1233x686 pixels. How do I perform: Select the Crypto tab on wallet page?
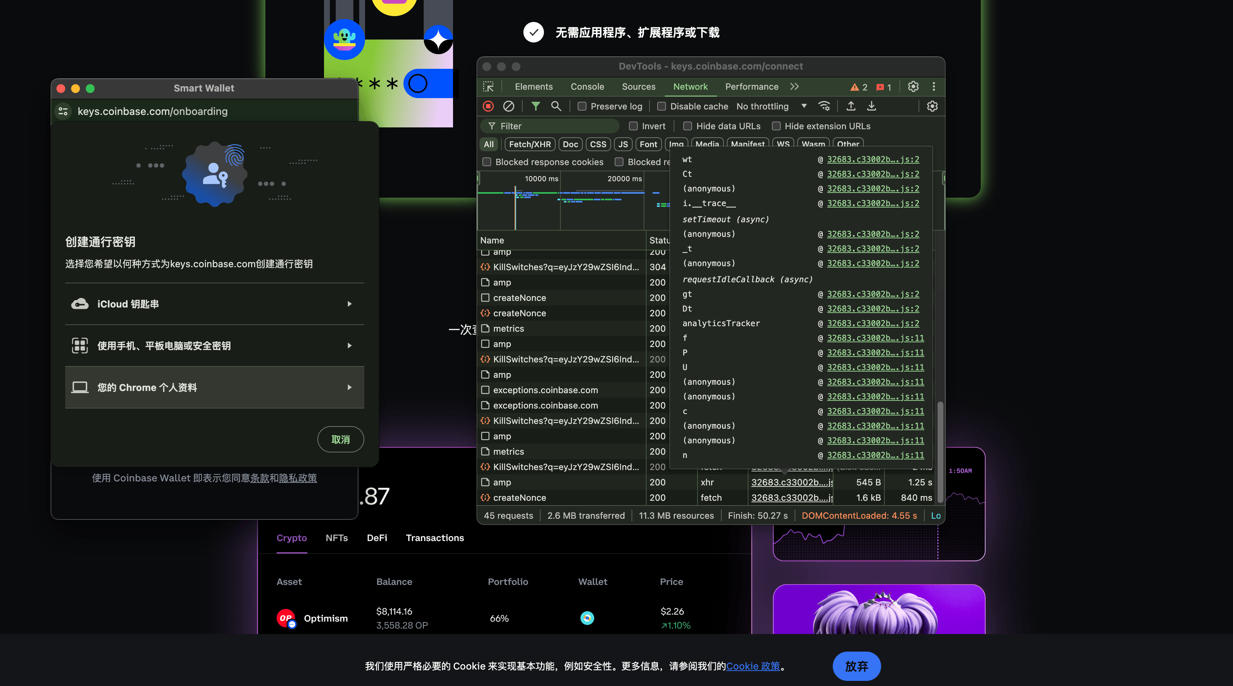click(x=291, y=538)
